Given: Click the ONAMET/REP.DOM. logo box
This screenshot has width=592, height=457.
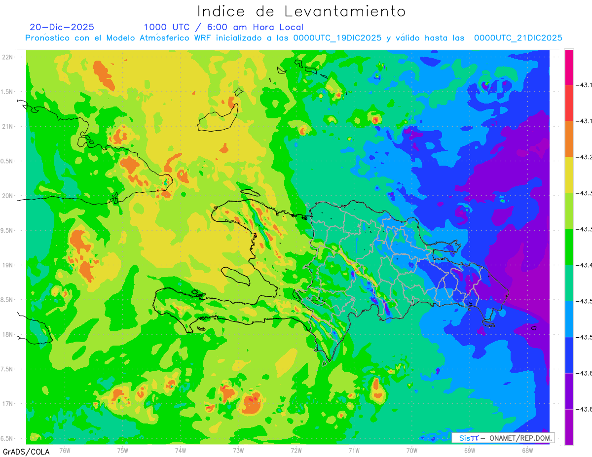Looking at the screenshot, I should tap(503, 438).
